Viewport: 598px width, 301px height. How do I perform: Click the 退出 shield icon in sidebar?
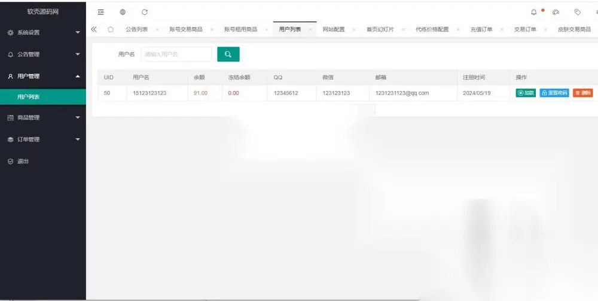[x=11, y=162]
